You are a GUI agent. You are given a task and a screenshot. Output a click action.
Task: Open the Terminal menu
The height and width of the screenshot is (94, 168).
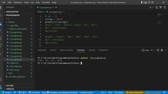pyautogui.click(x=46, y=2)
